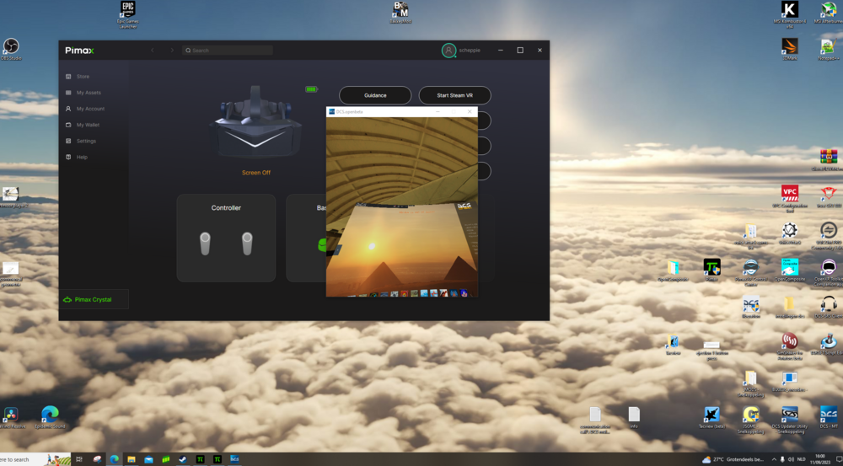
Task: Open DaVinci Resolve desktop shortcut
Action: point(11,418)
